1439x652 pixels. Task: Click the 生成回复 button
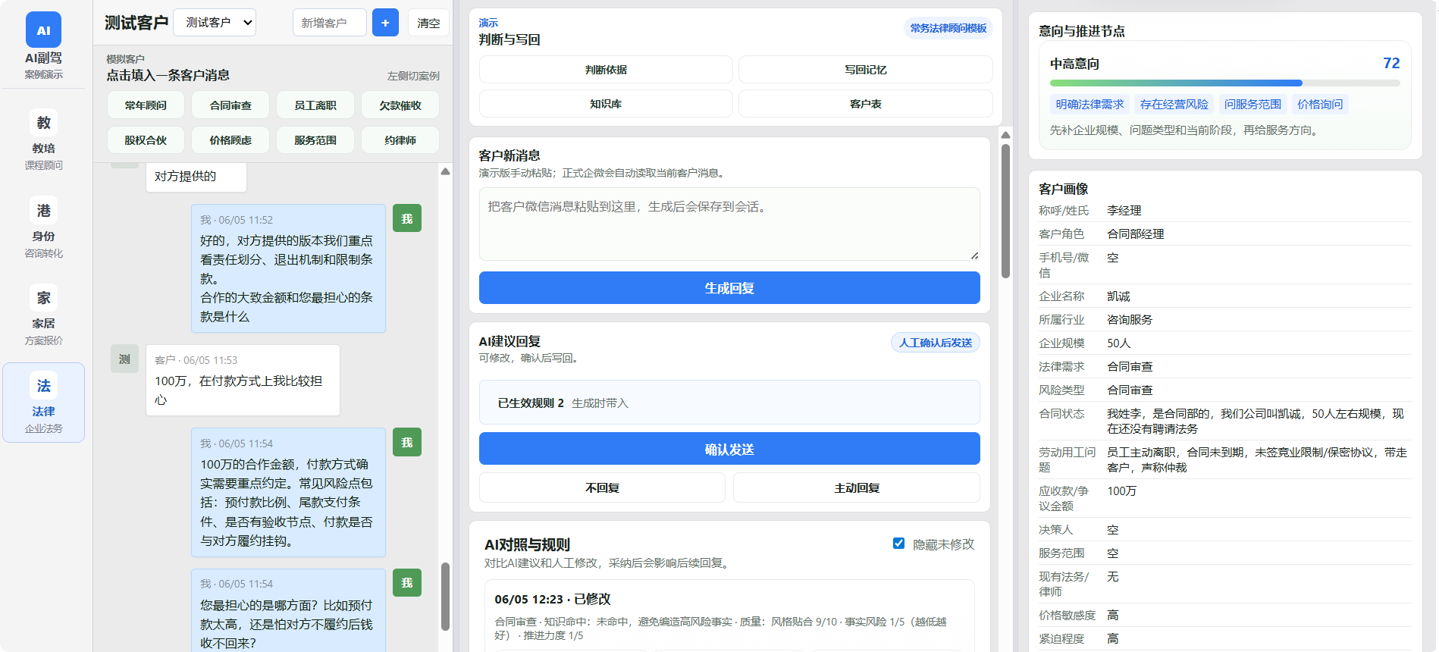click(729, 288)
